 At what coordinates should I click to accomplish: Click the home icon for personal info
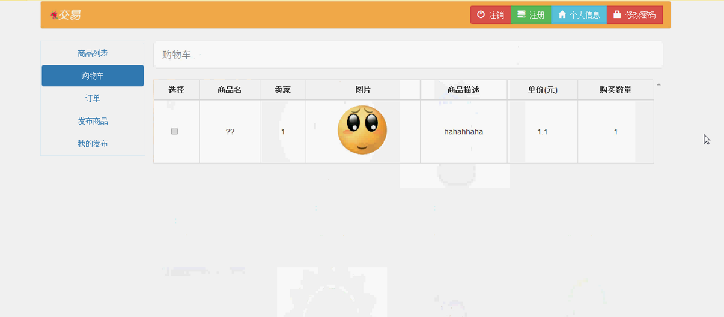pos(562,14)
